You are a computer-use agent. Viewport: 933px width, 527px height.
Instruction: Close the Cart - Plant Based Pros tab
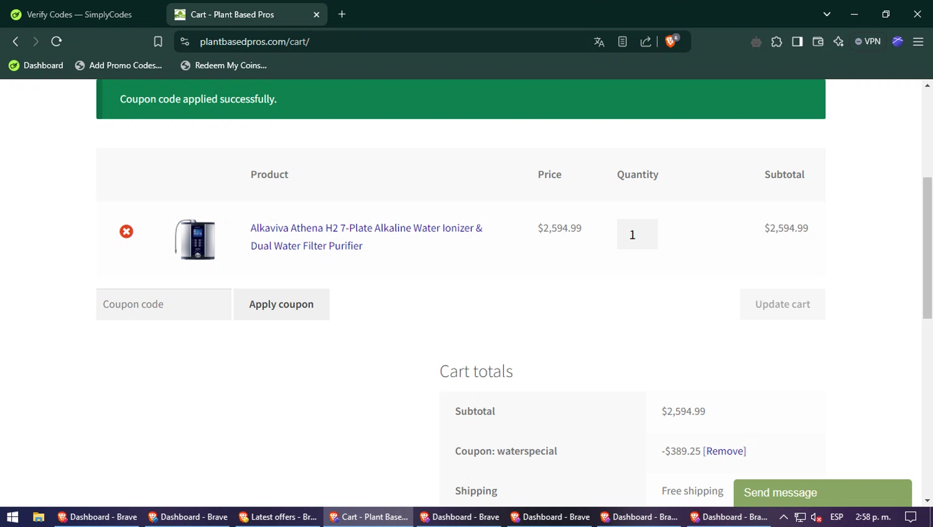[316, 14]
